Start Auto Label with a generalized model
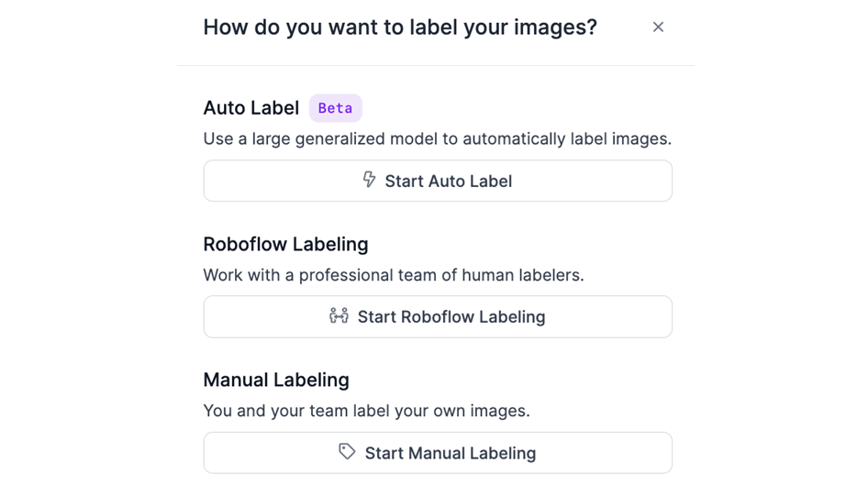Screen dimensions: 857x485 tap(438, 181)
